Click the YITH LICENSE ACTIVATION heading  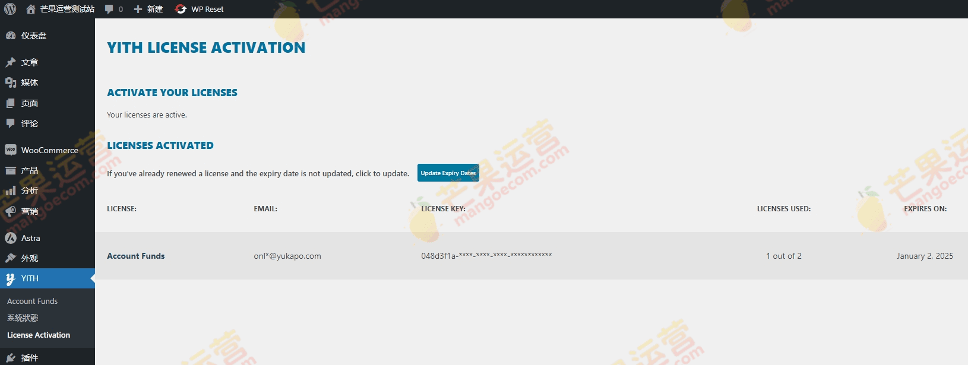click(x=206, y=47)
